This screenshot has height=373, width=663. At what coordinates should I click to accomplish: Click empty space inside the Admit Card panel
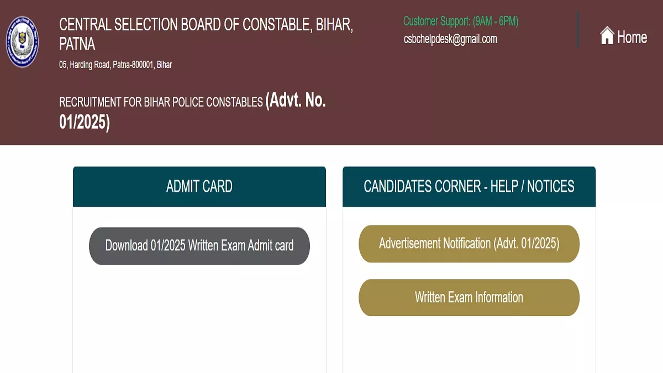pyautogui.click(x=199, y=321)
